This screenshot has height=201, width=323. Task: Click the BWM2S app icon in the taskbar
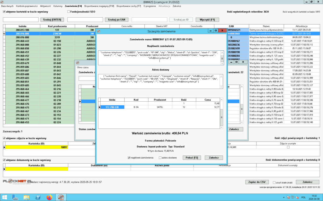point(60,197)
